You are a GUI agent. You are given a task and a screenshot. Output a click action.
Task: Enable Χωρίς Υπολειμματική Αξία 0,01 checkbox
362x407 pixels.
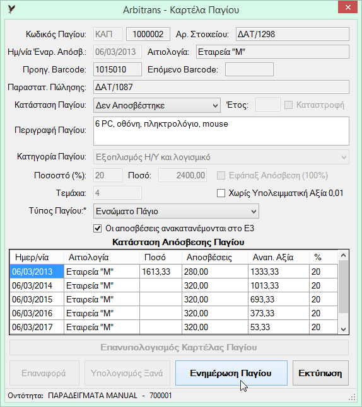221,193
